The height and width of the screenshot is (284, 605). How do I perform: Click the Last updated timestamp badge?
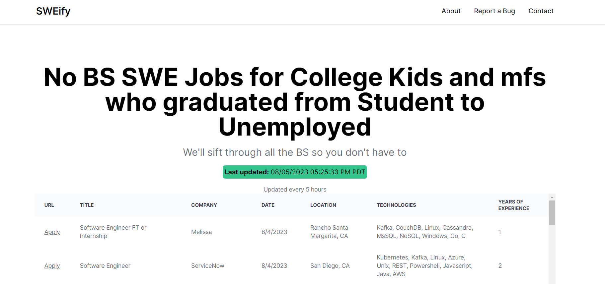295,172
